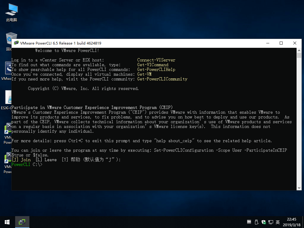Open the Windows Start menu
The image size is (304, 228).
(x=7, y=222)
